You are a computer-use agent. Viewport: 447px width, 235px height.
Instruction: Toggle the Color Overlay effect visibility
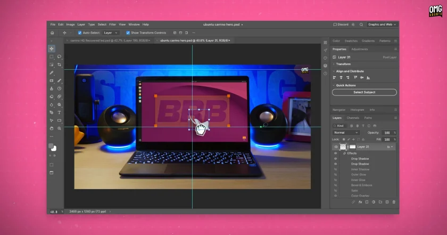(336, 196)
